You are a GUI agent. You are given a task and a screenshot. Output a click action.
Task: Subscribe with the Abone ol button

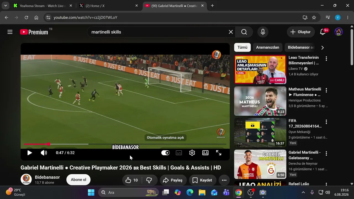[79, 180]
